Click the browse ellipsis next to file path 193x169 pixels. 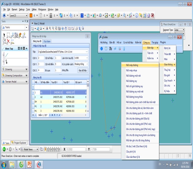click(x=86, y=52)
